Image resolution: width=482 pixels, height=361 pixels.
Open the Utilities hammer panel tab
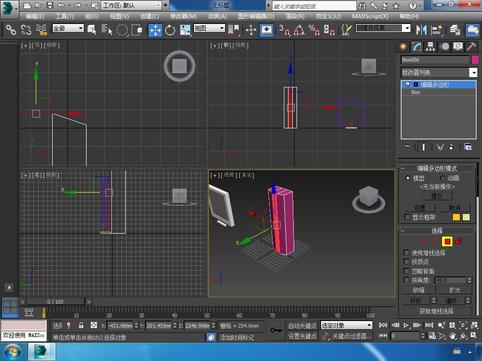(x=471, y=47)
